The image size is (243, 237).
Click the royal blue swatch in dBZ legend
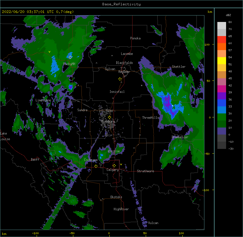click(222, 103)
